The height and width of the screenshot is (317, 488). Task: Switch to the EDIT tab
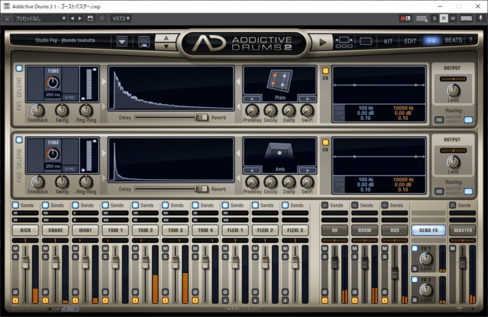click(410, 41)
